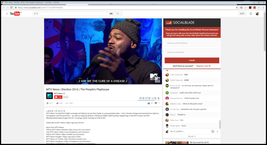The height and width of the screenshot is (145, 267).
Task: Subscribe to the MTV News channel
Action: coord(58,97)
